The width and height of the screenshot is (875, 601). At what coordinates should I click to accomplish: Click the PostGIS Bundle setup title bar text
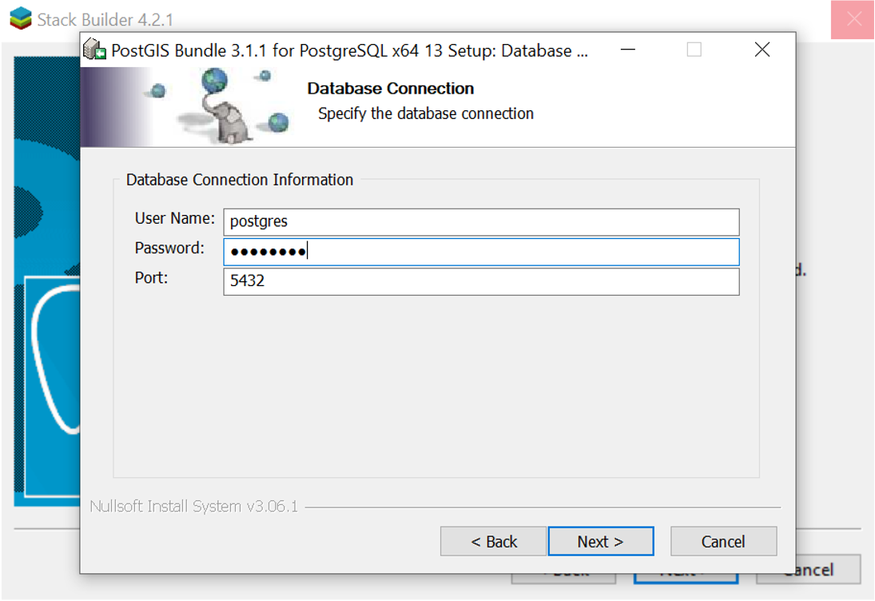pos(349,51)
